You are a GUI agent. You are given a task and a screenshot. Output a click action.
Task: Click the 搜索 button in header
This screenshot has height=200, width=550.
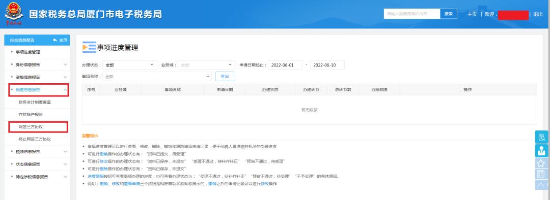[x=449, y=14]
